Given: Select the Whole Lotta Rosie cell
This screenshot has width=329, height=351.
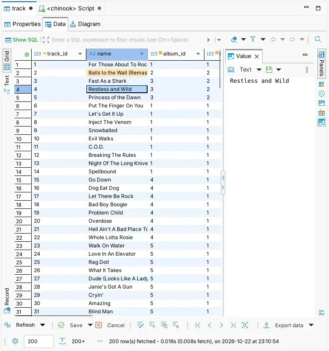Looking at the screenshot, I should pyautogui.click(x=117, y=237).
